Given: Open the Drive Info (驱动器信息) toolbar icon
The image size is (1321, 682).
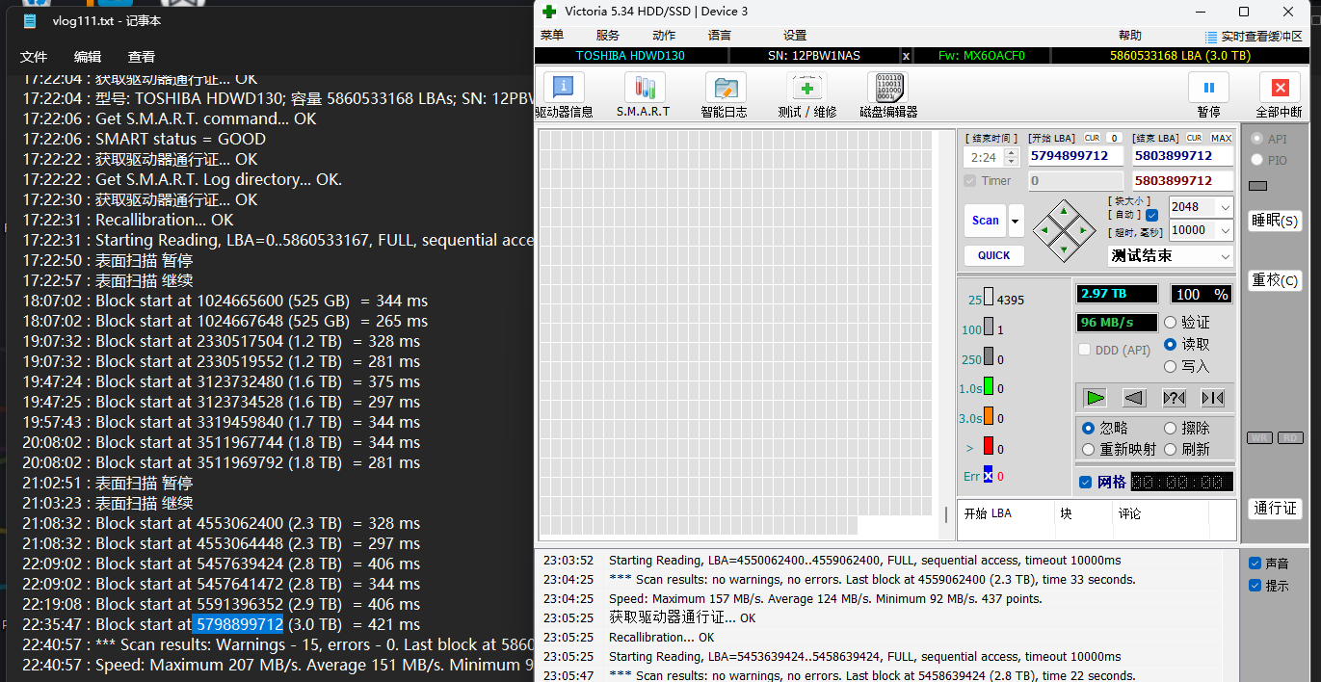Looking at the screenshot, I should [564, 88].
